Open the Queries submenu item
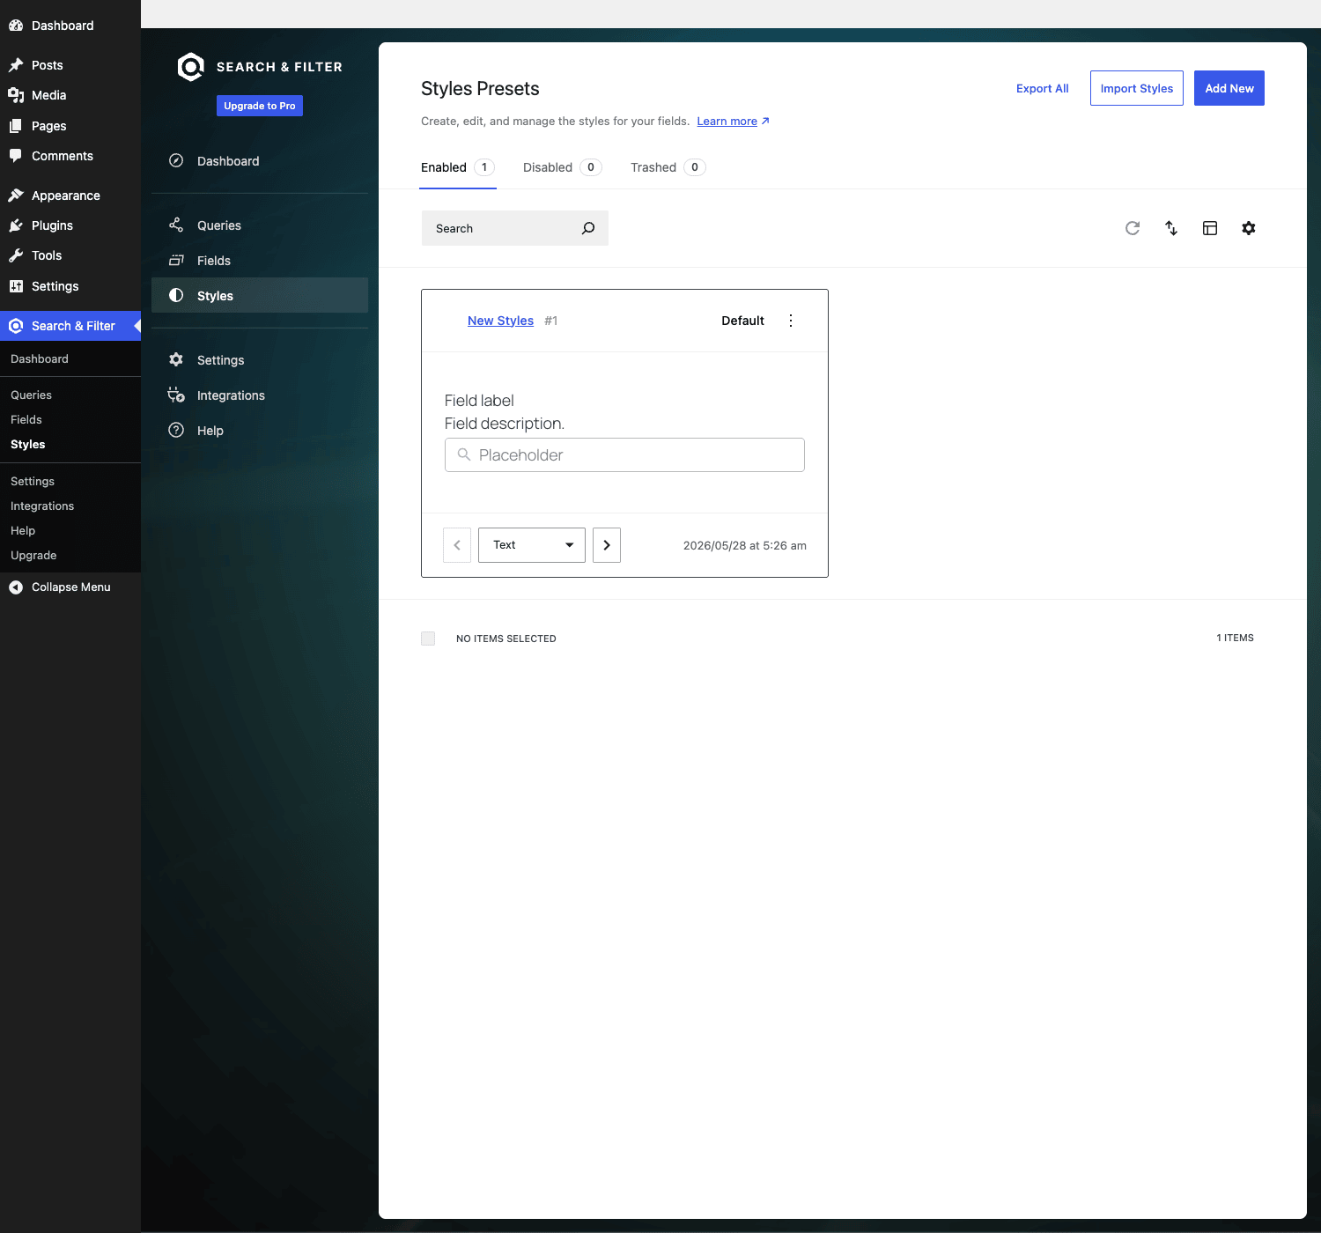This screenshot has width=1321, height=1233. [x=31, y=395]
